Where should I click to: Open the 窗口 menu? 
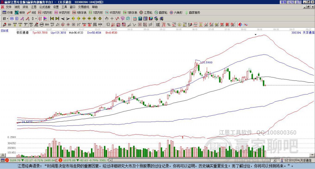pos(73,7)
